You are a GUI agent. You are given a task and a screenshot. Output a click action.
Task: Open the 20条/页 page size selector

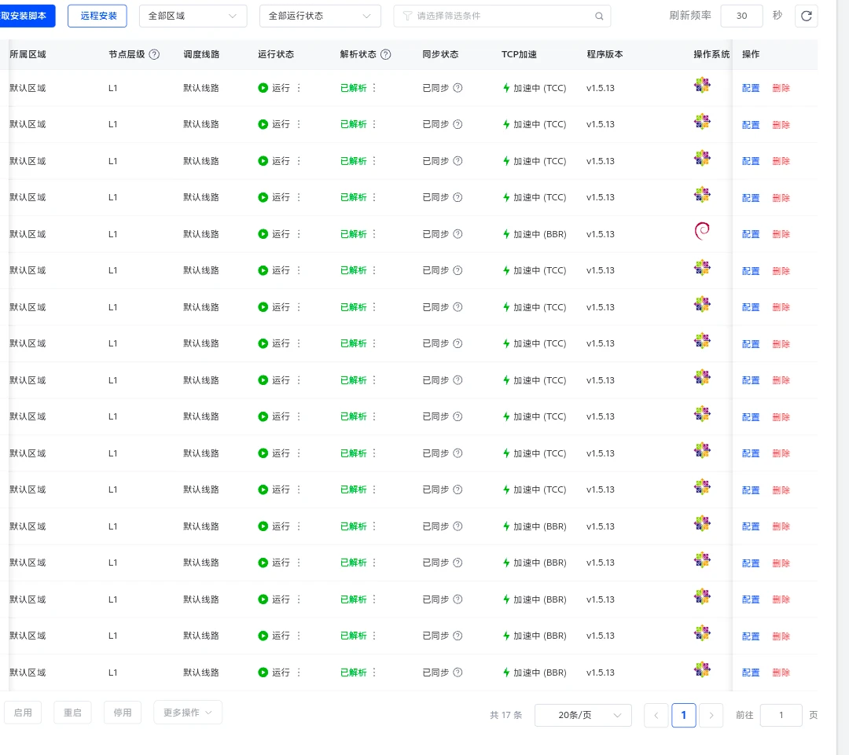[583, 715]
